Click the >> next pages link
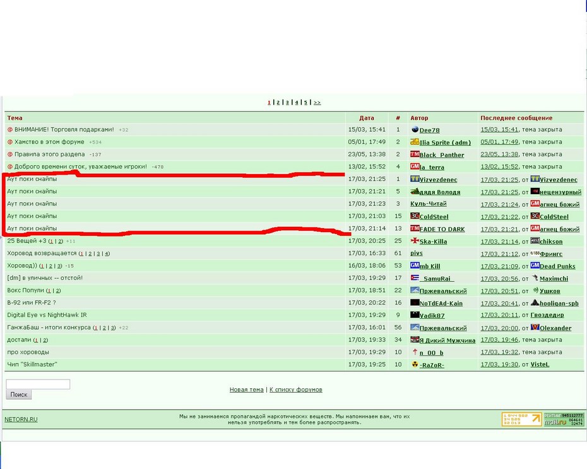 tap(317, 103)
